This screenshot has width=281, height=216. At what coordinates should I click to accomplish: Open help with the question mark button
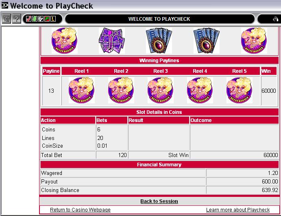pos(17,19)
